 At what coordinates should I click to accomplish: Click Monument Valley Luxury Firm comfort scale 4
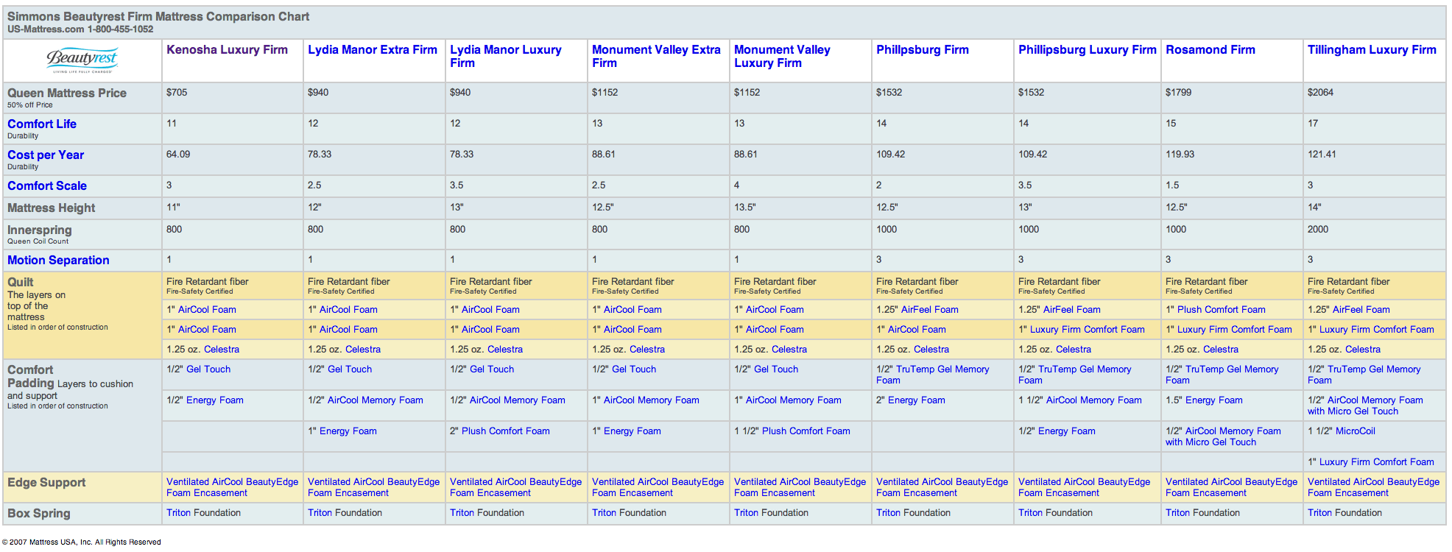(736, 185)
